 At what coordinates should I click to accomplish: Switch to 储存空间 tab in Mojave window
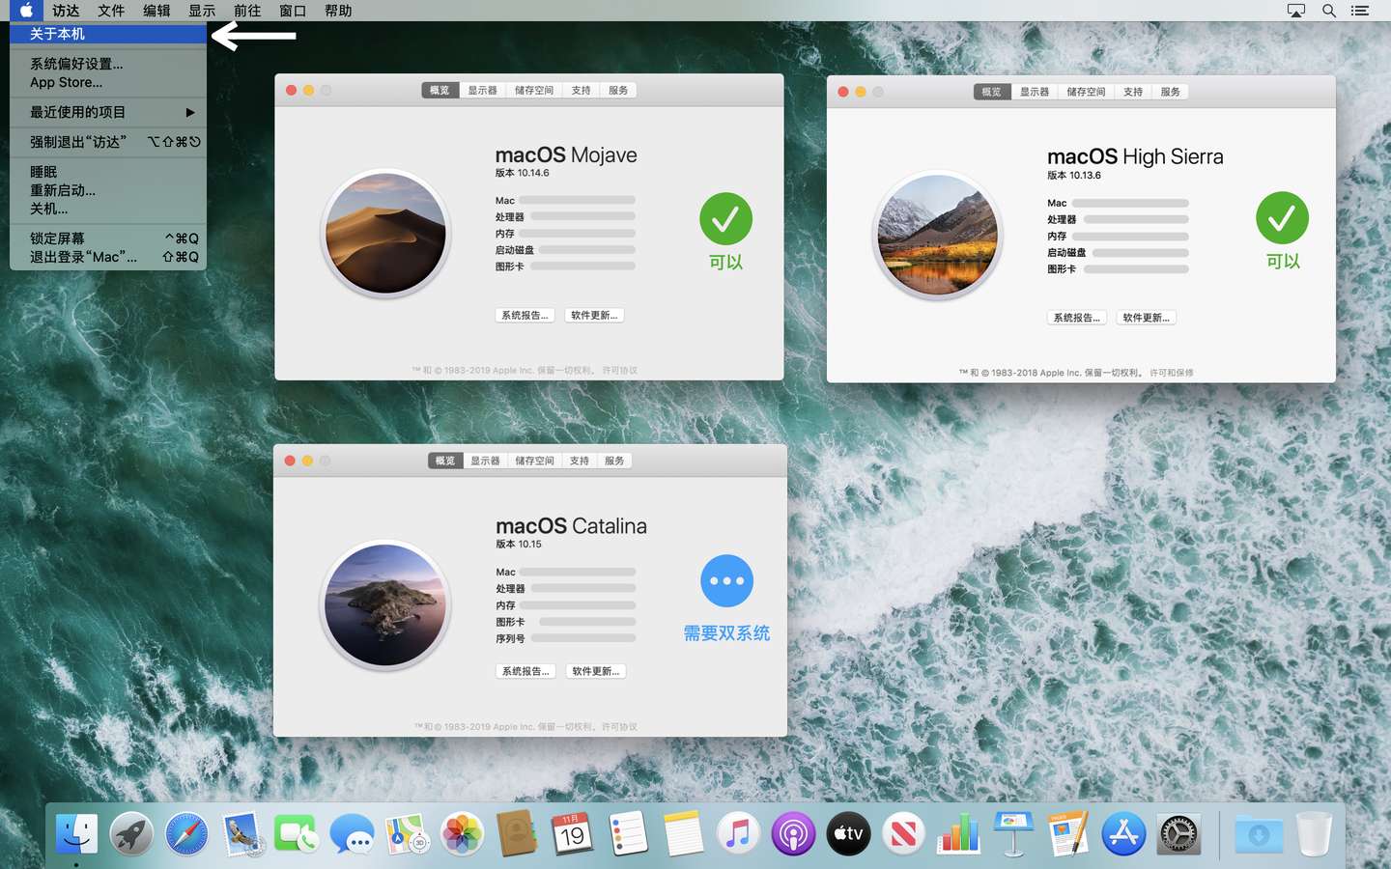point(534,90)
